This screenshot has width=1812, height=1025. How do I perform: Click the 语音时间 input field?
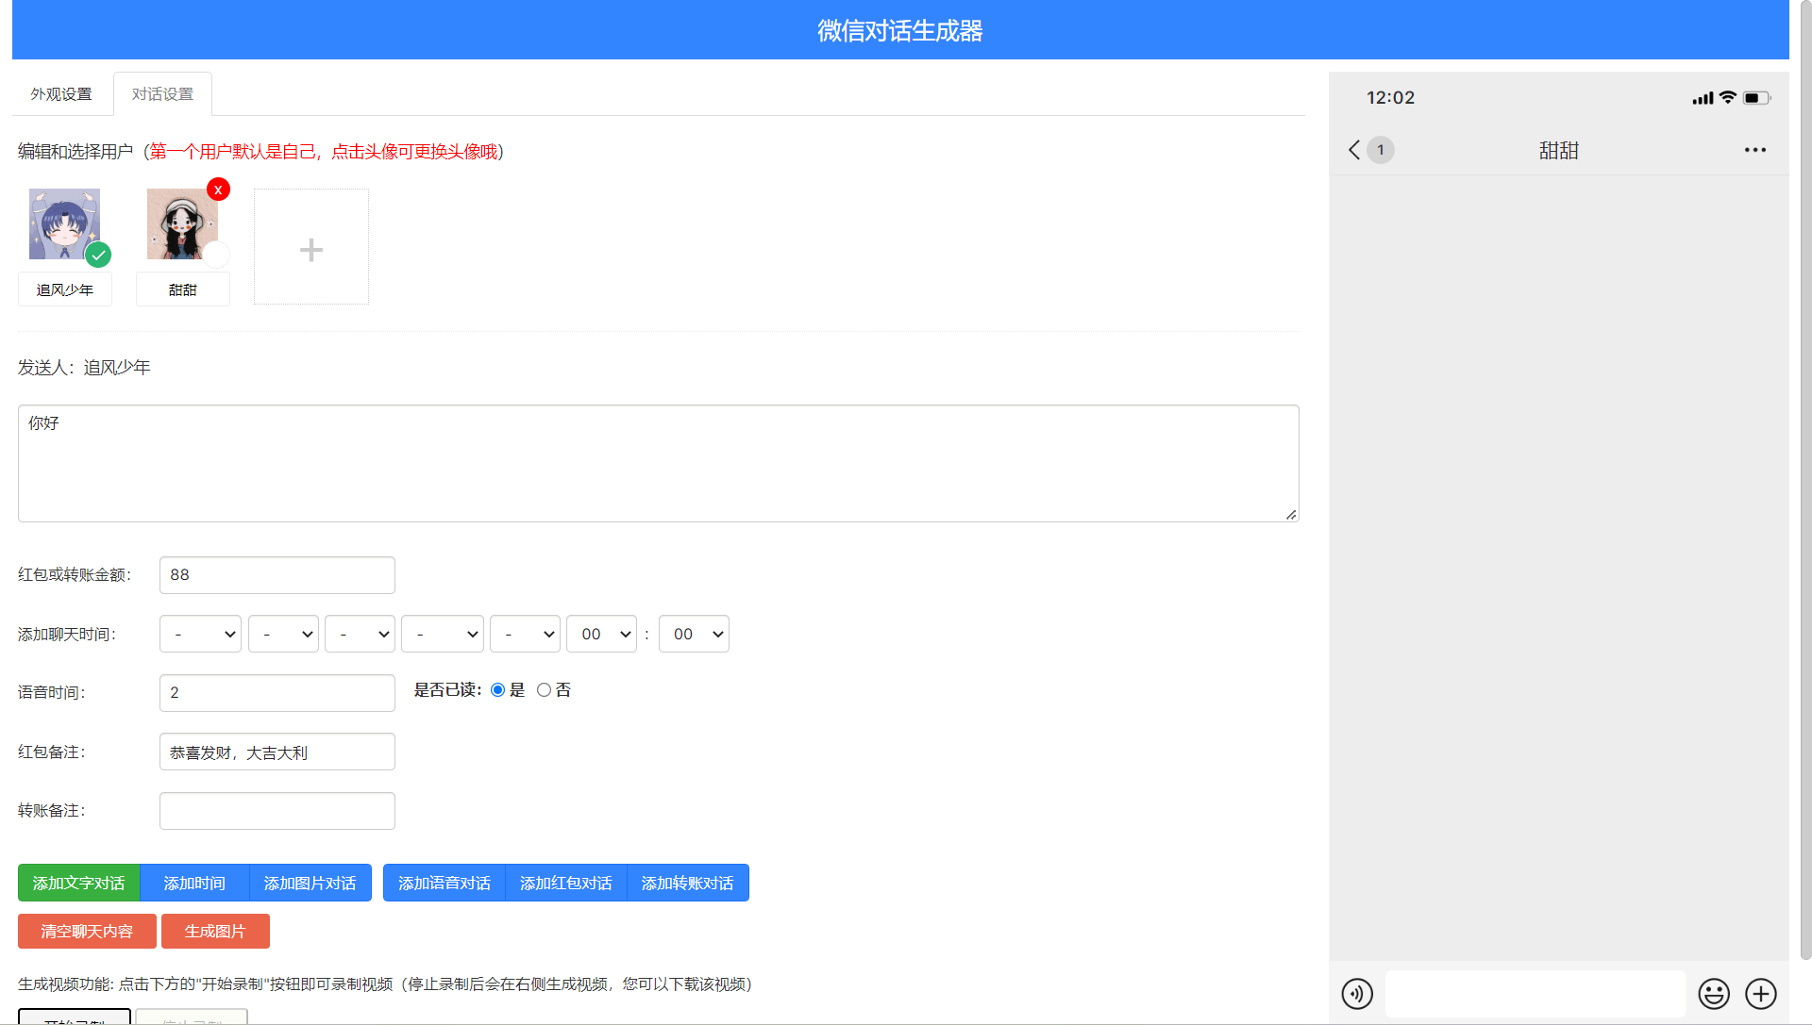pos(277,693)
